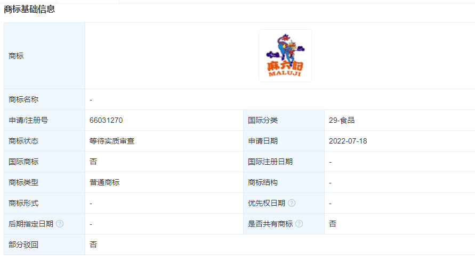Click the 申请/注册号 label
Screen dimensions: 475x261
click(28, 120)
